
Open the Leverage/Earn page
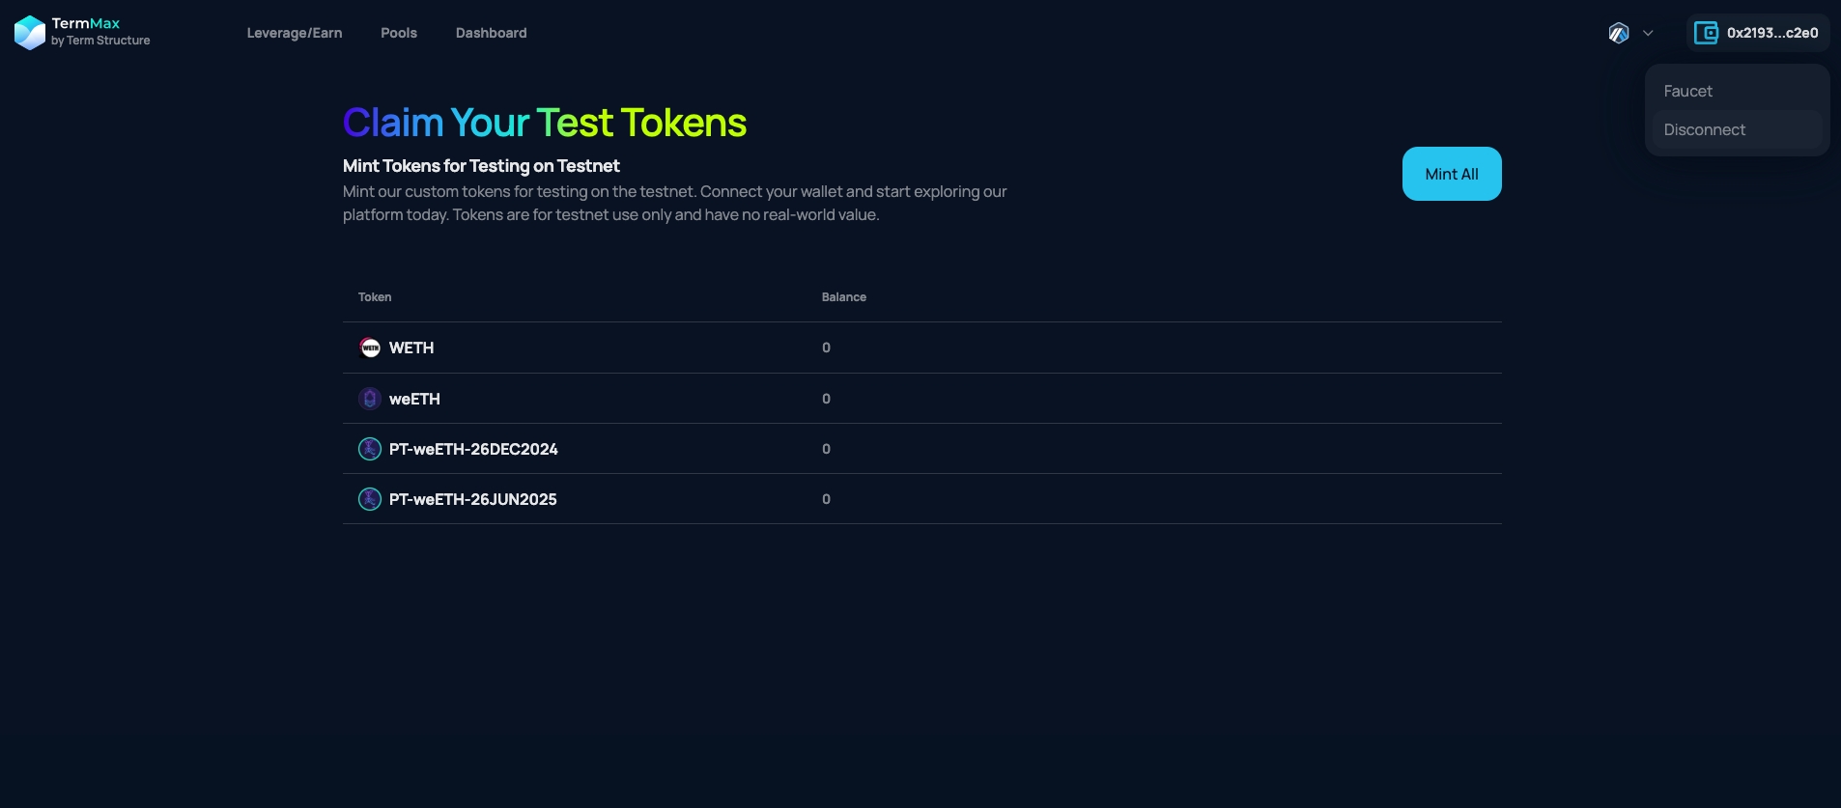(295, 33)
